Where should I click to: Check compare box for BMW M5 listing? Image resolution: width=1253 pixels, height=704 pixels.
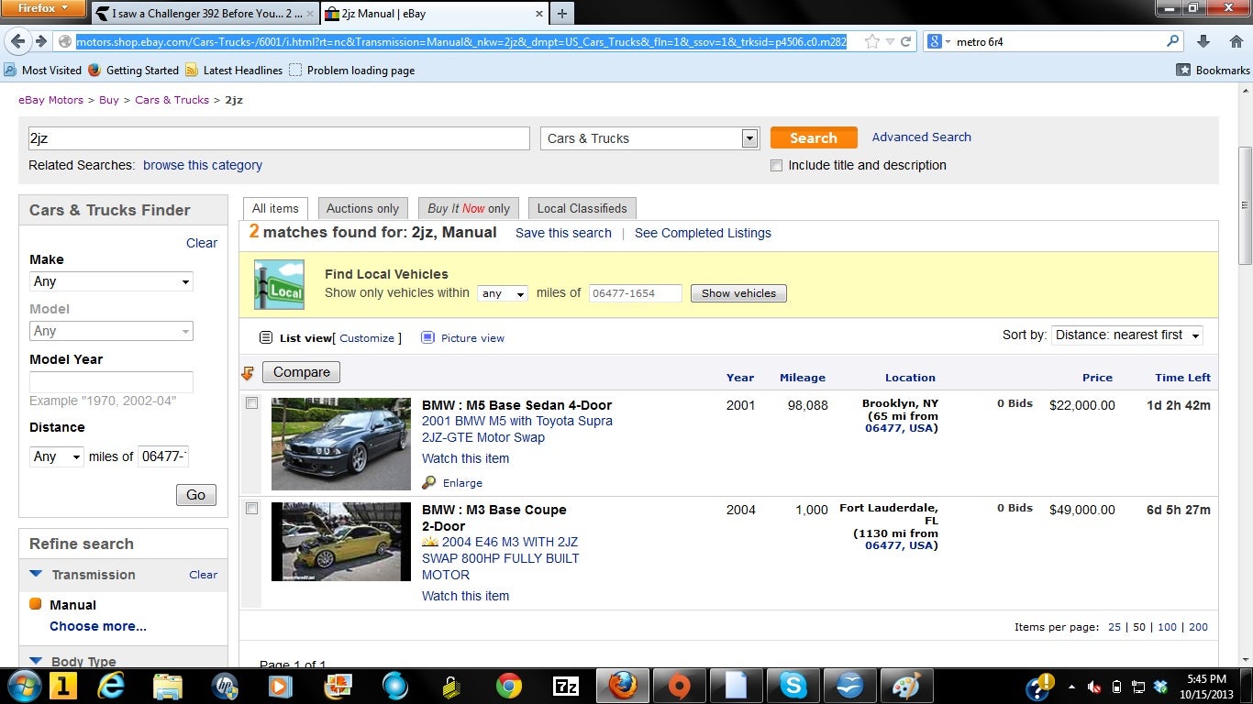click(252, 403)
